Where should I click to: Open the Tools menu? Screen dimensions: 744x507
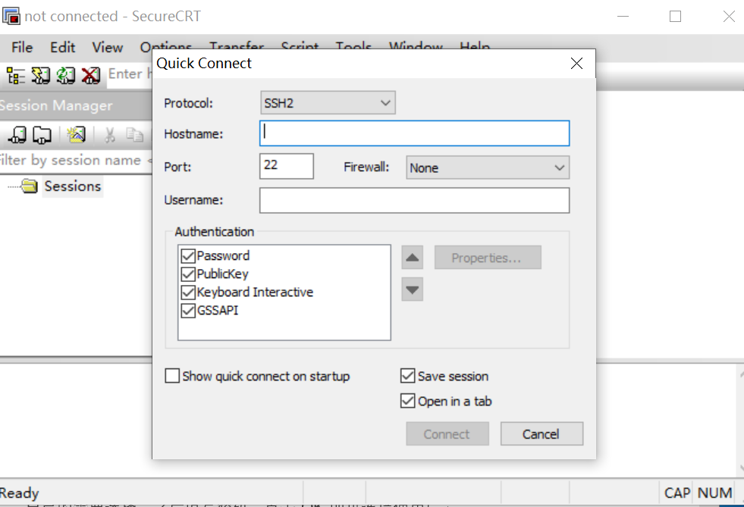353,48
